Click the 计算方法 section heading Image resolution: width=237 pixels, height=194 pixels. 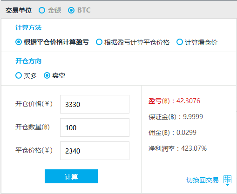(x=28, y=27)
